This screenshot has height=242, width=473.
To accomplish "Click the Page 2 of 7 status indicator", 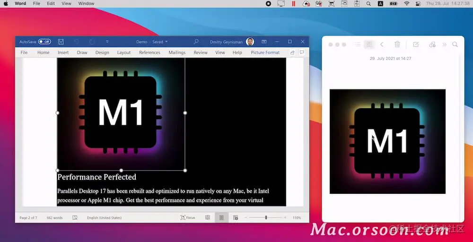I will (28, 217).
